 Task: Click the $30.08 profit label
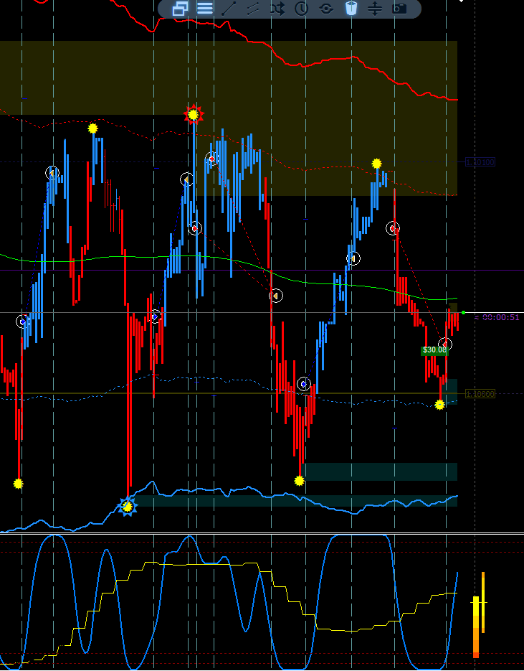pyautogui.click(x=434, y=350)
